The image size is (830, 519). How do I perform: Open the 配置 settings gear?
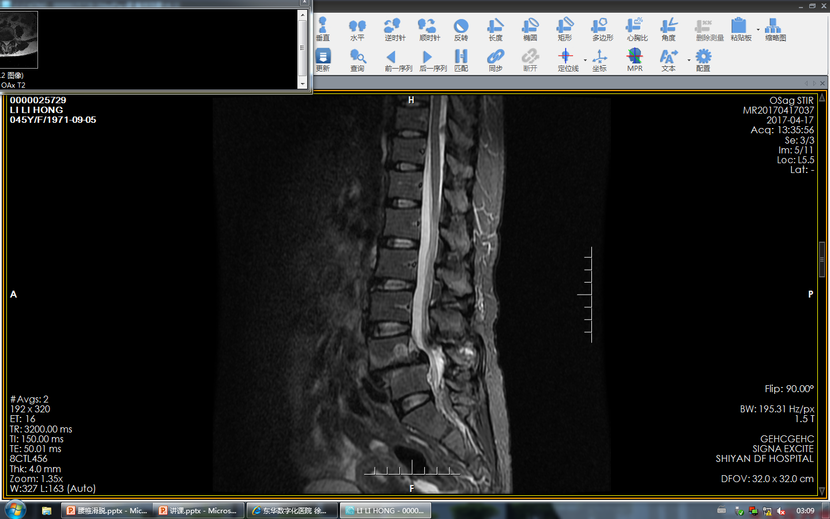pos(703,60)
